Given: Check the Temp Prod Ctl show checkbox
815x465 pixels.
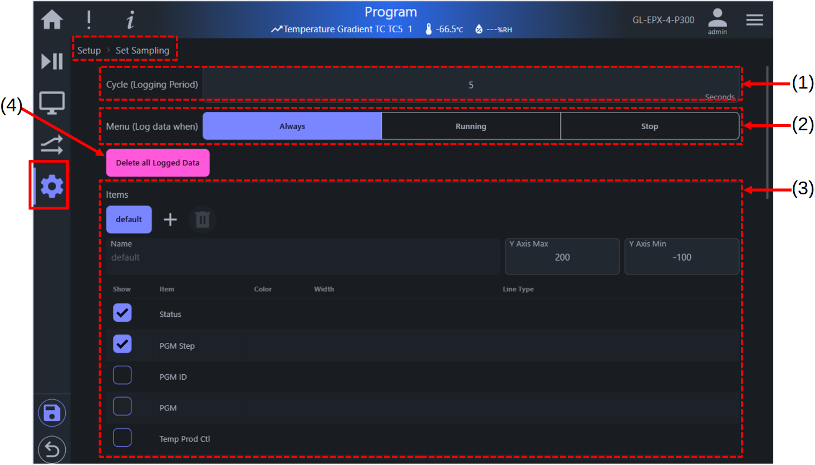Looking at the screenshot, I should 122,438.
